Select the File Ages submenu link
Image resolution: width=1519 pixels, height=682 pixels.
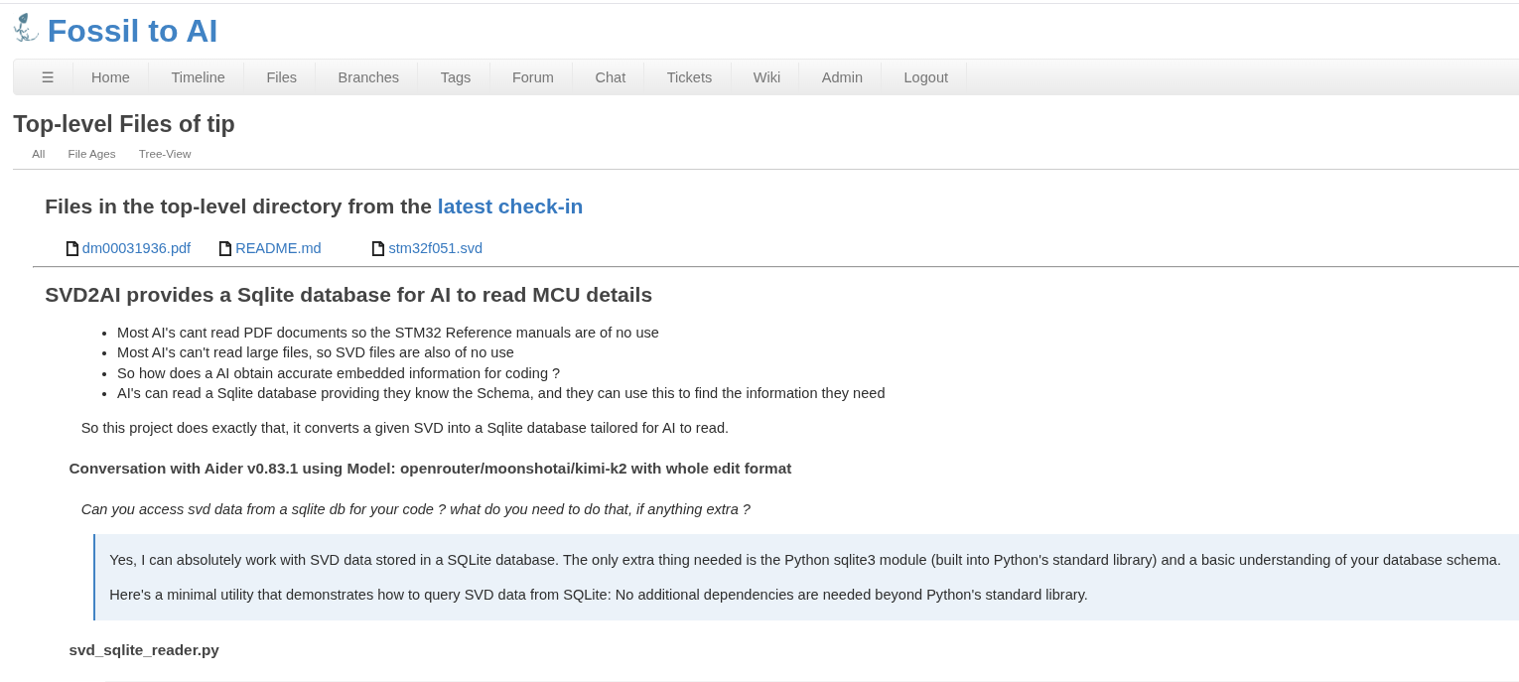(x=91, y=154)
